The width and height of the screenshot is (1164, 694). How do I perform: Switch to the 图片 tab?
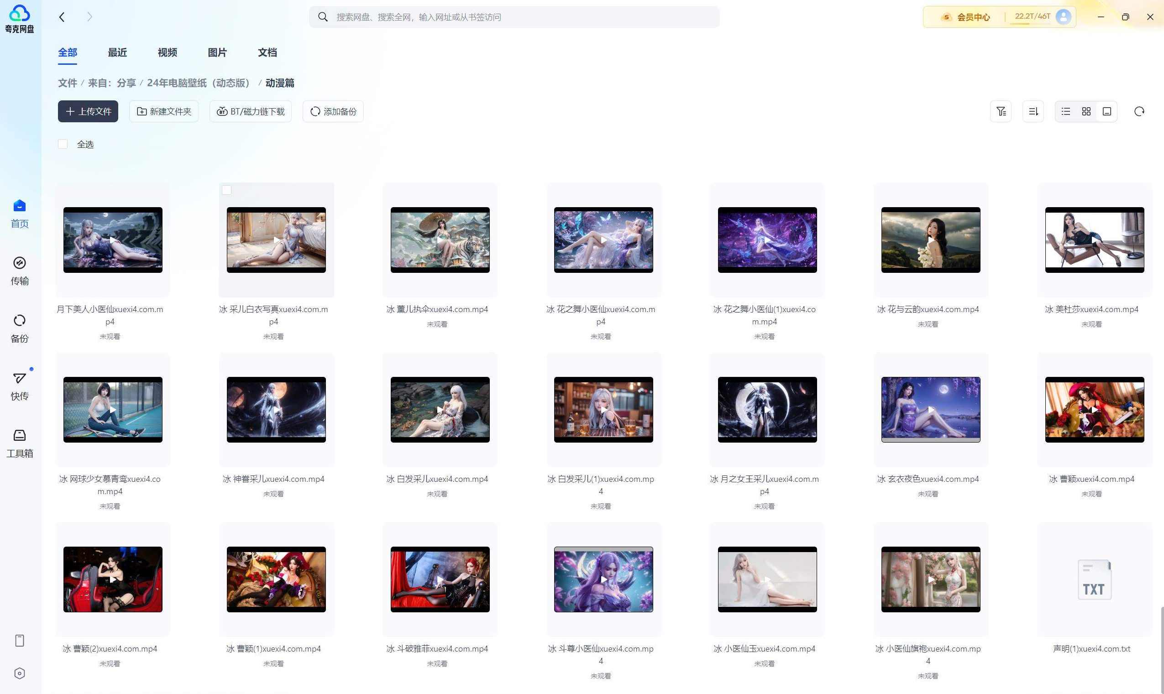click(217, 52)
